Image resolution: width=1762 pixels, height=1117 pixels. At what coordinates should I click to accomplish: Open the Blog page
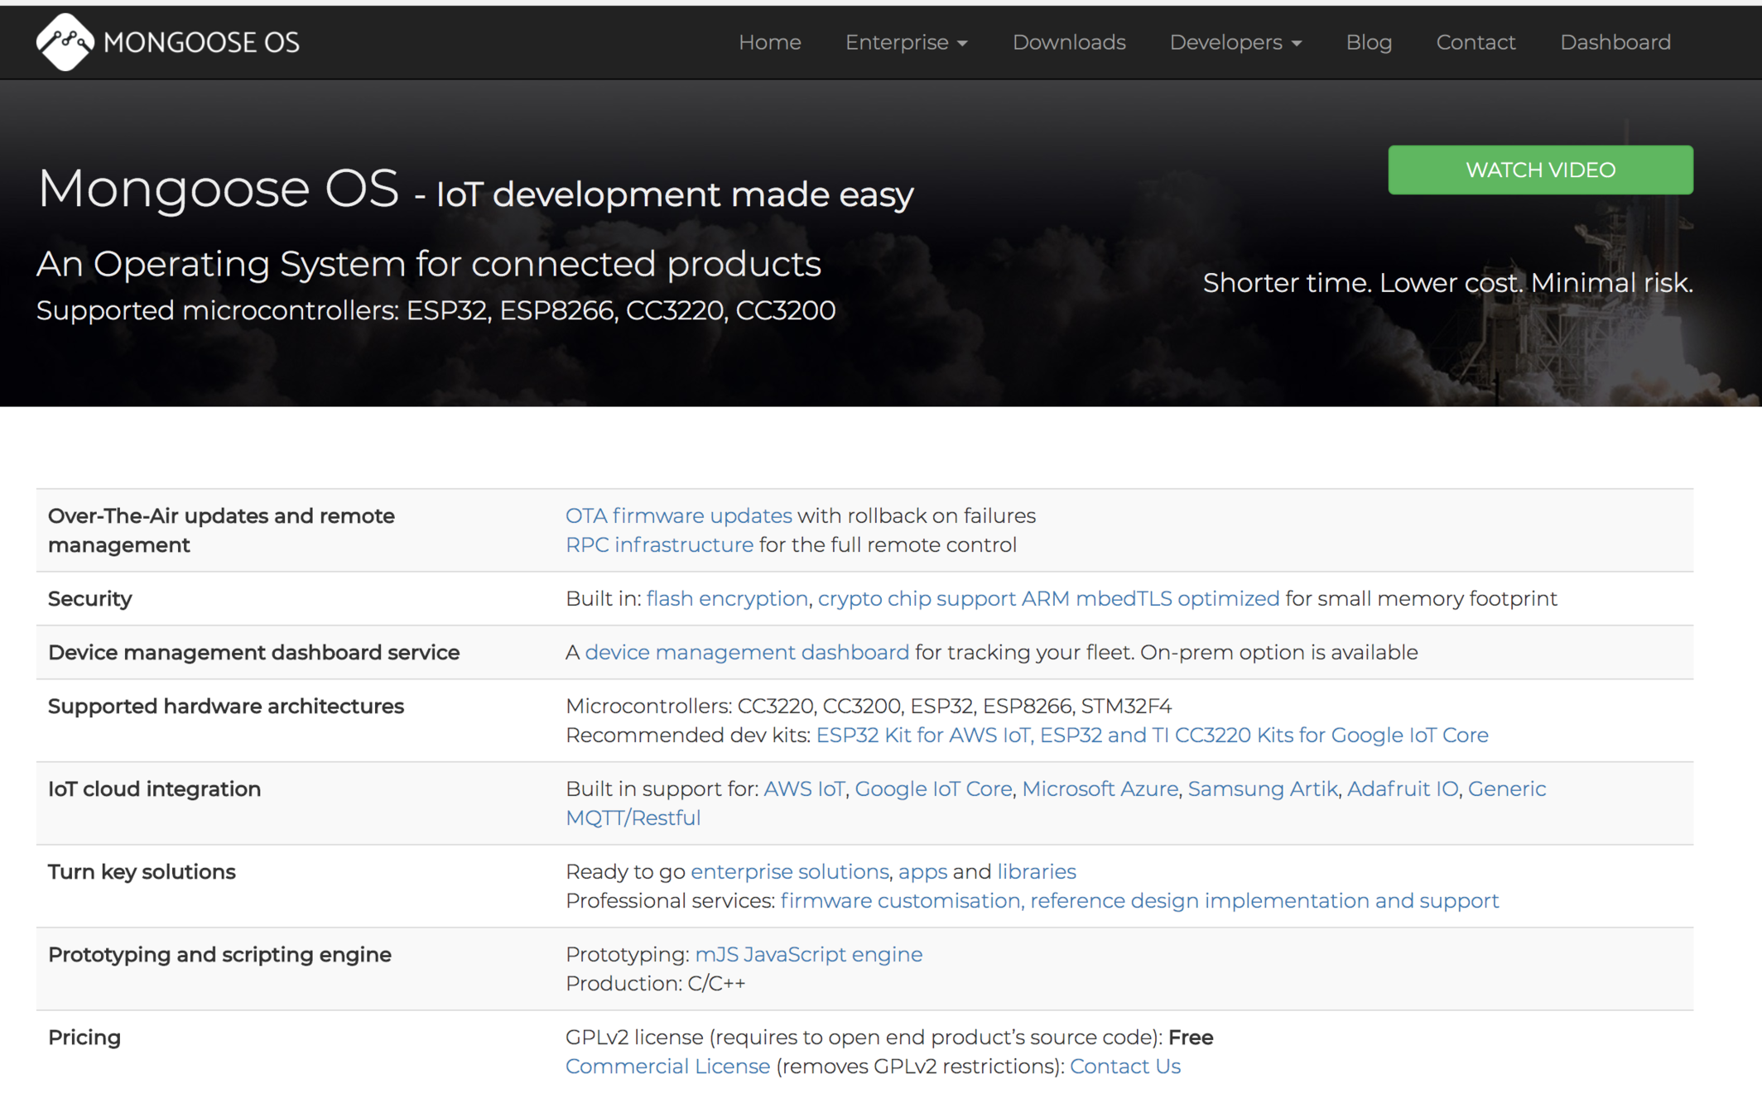point(1368,42)
